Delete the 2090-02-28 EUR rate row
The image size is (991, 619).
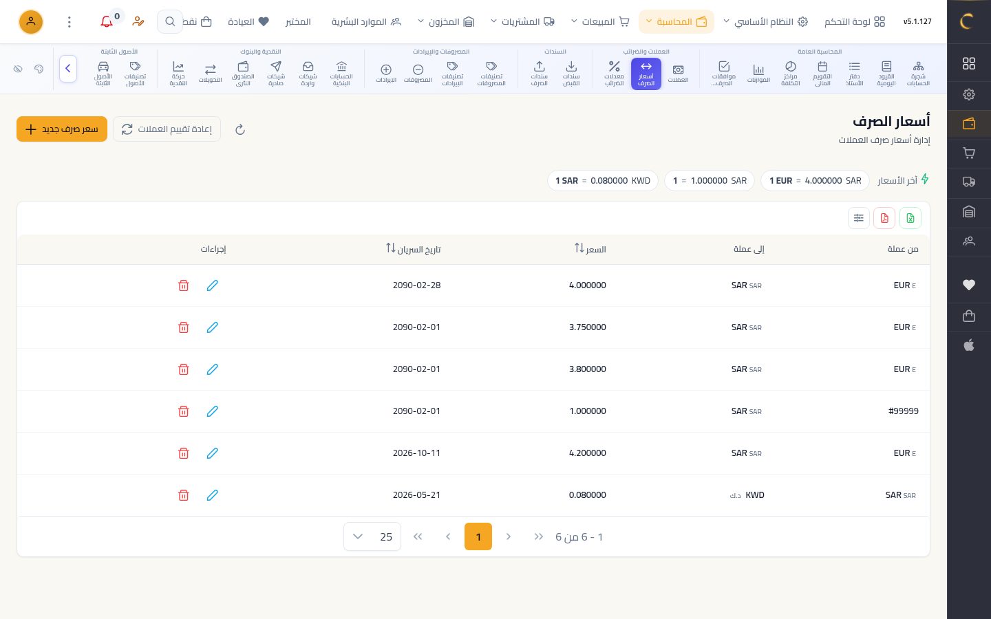click(x=184, y=285)
